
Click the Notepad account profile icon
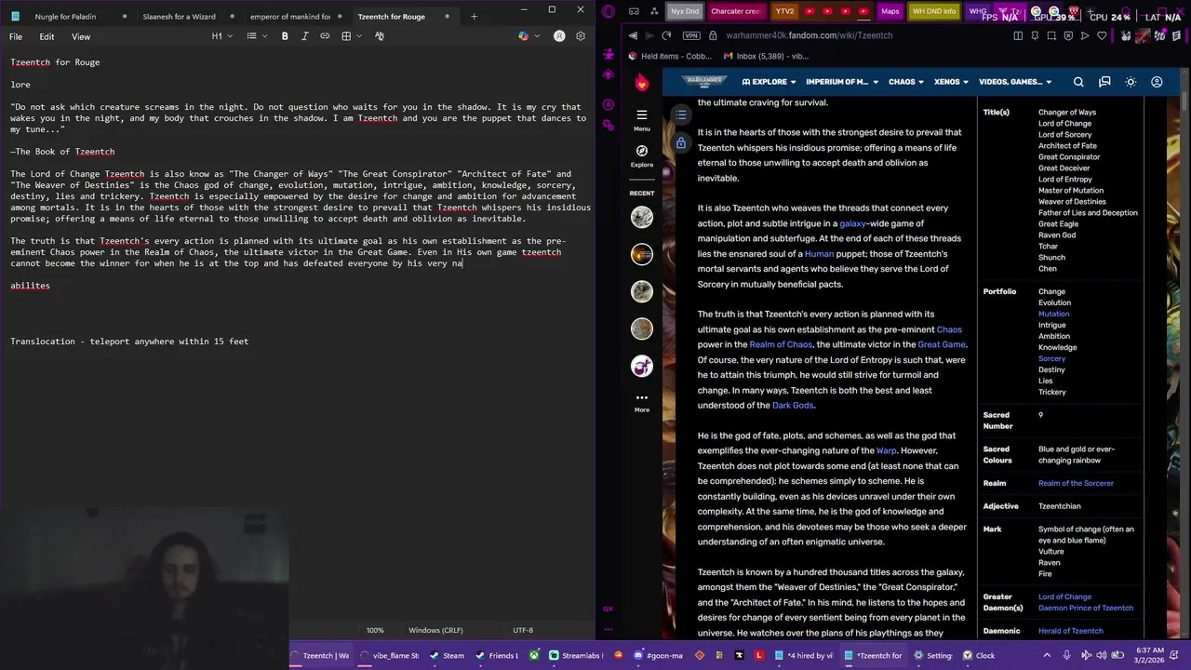[x=559, y=36]
